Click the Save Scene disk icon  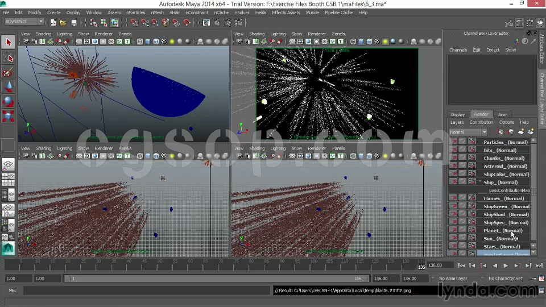tap(74, 23)
